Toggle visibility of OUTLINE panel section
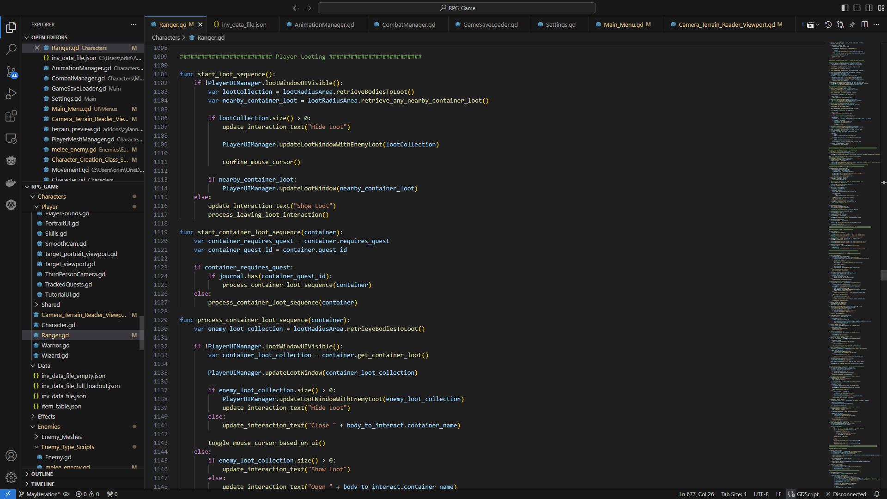 27,474
